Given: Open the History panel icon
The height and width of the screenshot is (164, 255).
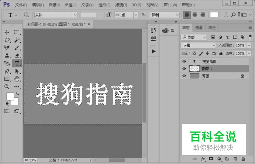Looking at the screenshot, I should coord(153,30).
